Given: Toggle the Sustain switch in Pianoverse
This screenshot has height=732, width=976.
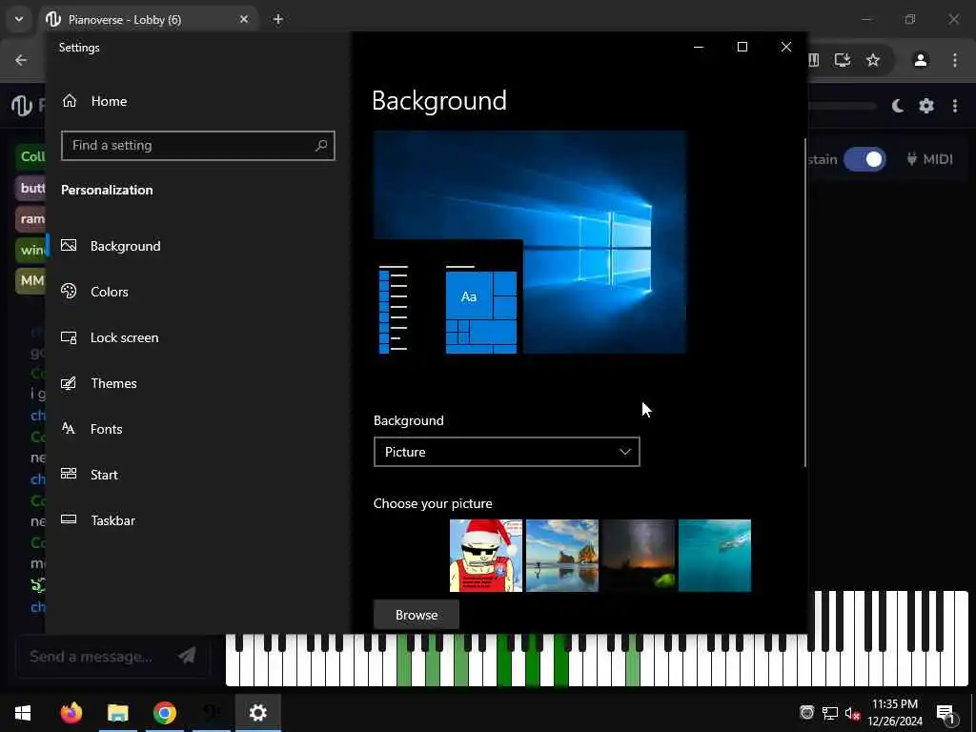Looking at the screenshot, I should (x=864, y=159).
